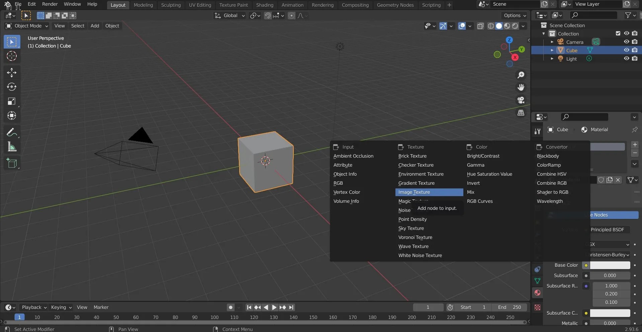
Task: Click the Object Mode button
Action: (x=27, y=26)
